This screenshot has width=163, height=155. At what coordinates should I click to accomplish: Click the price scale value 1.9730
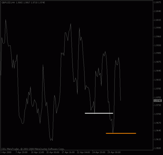point(158,105)
